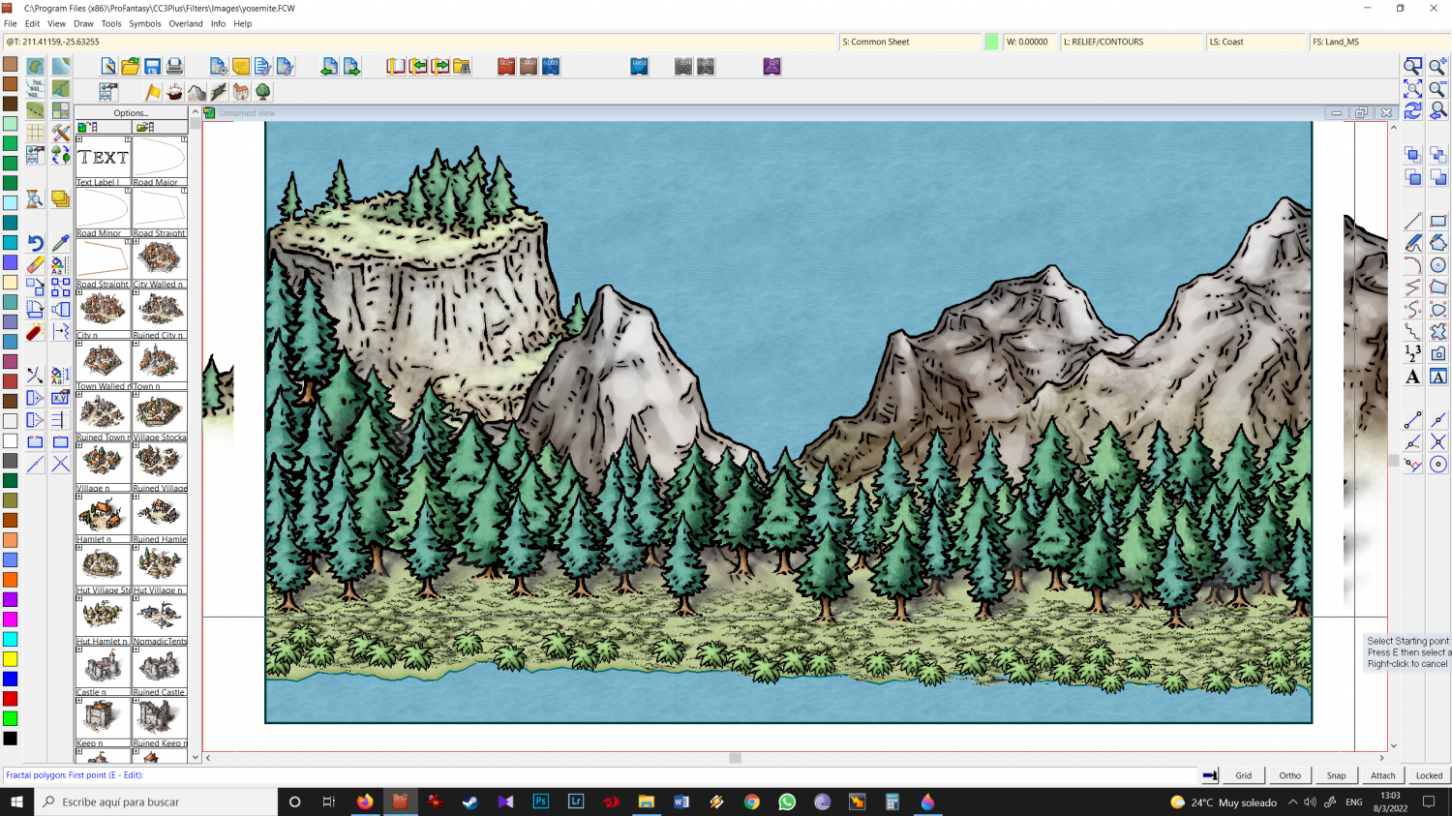The height and width of the screenshot is (816, 1452).
Task: Pick the red color swatch in palette
Action: pyautogui.click(x=10, y=699)
